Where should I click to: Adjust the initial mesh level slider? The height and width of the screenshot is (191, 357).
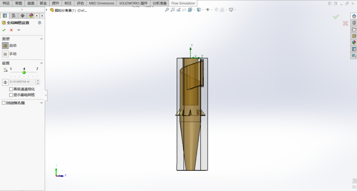pyautogui.click(x=24, y=73)
